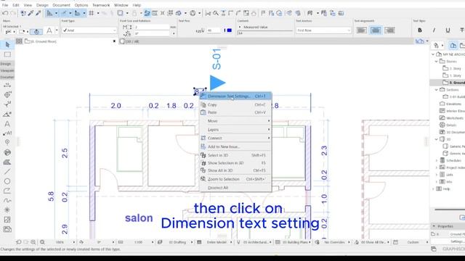Click the zoom in icon in bottom bar
465x261 pixels.
33,242
